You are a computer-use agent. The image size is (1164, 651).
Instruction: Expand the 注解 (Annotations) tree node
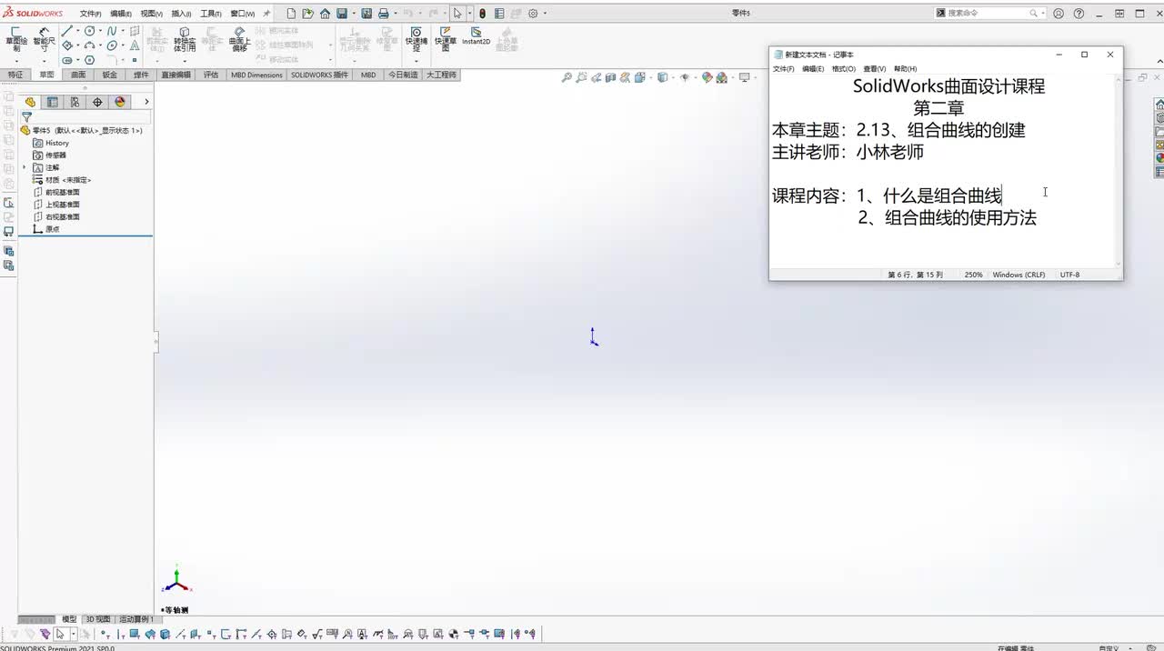pos(25,167)
